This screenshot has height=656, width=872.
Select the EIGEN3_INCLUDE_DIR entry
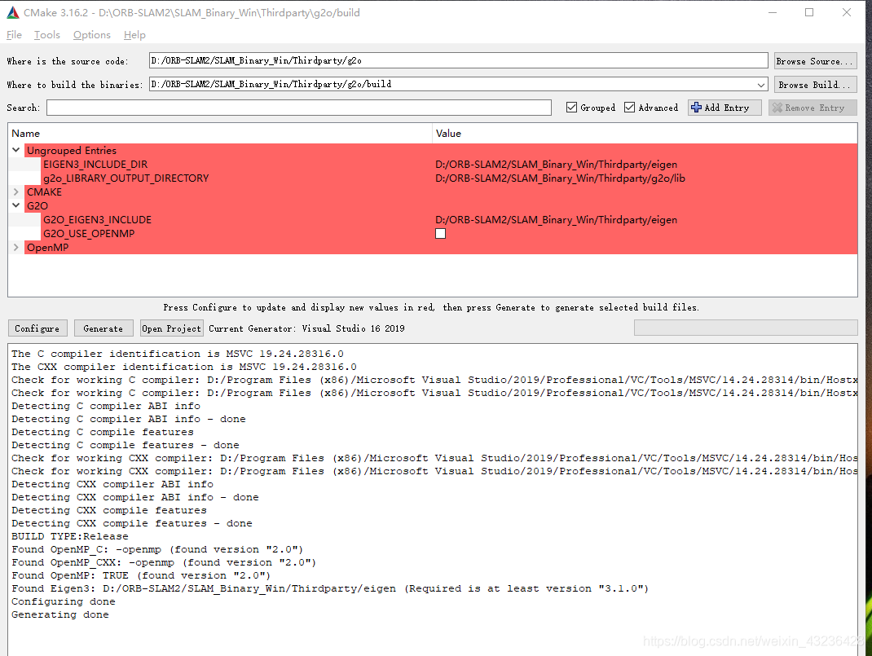point(95,164)
